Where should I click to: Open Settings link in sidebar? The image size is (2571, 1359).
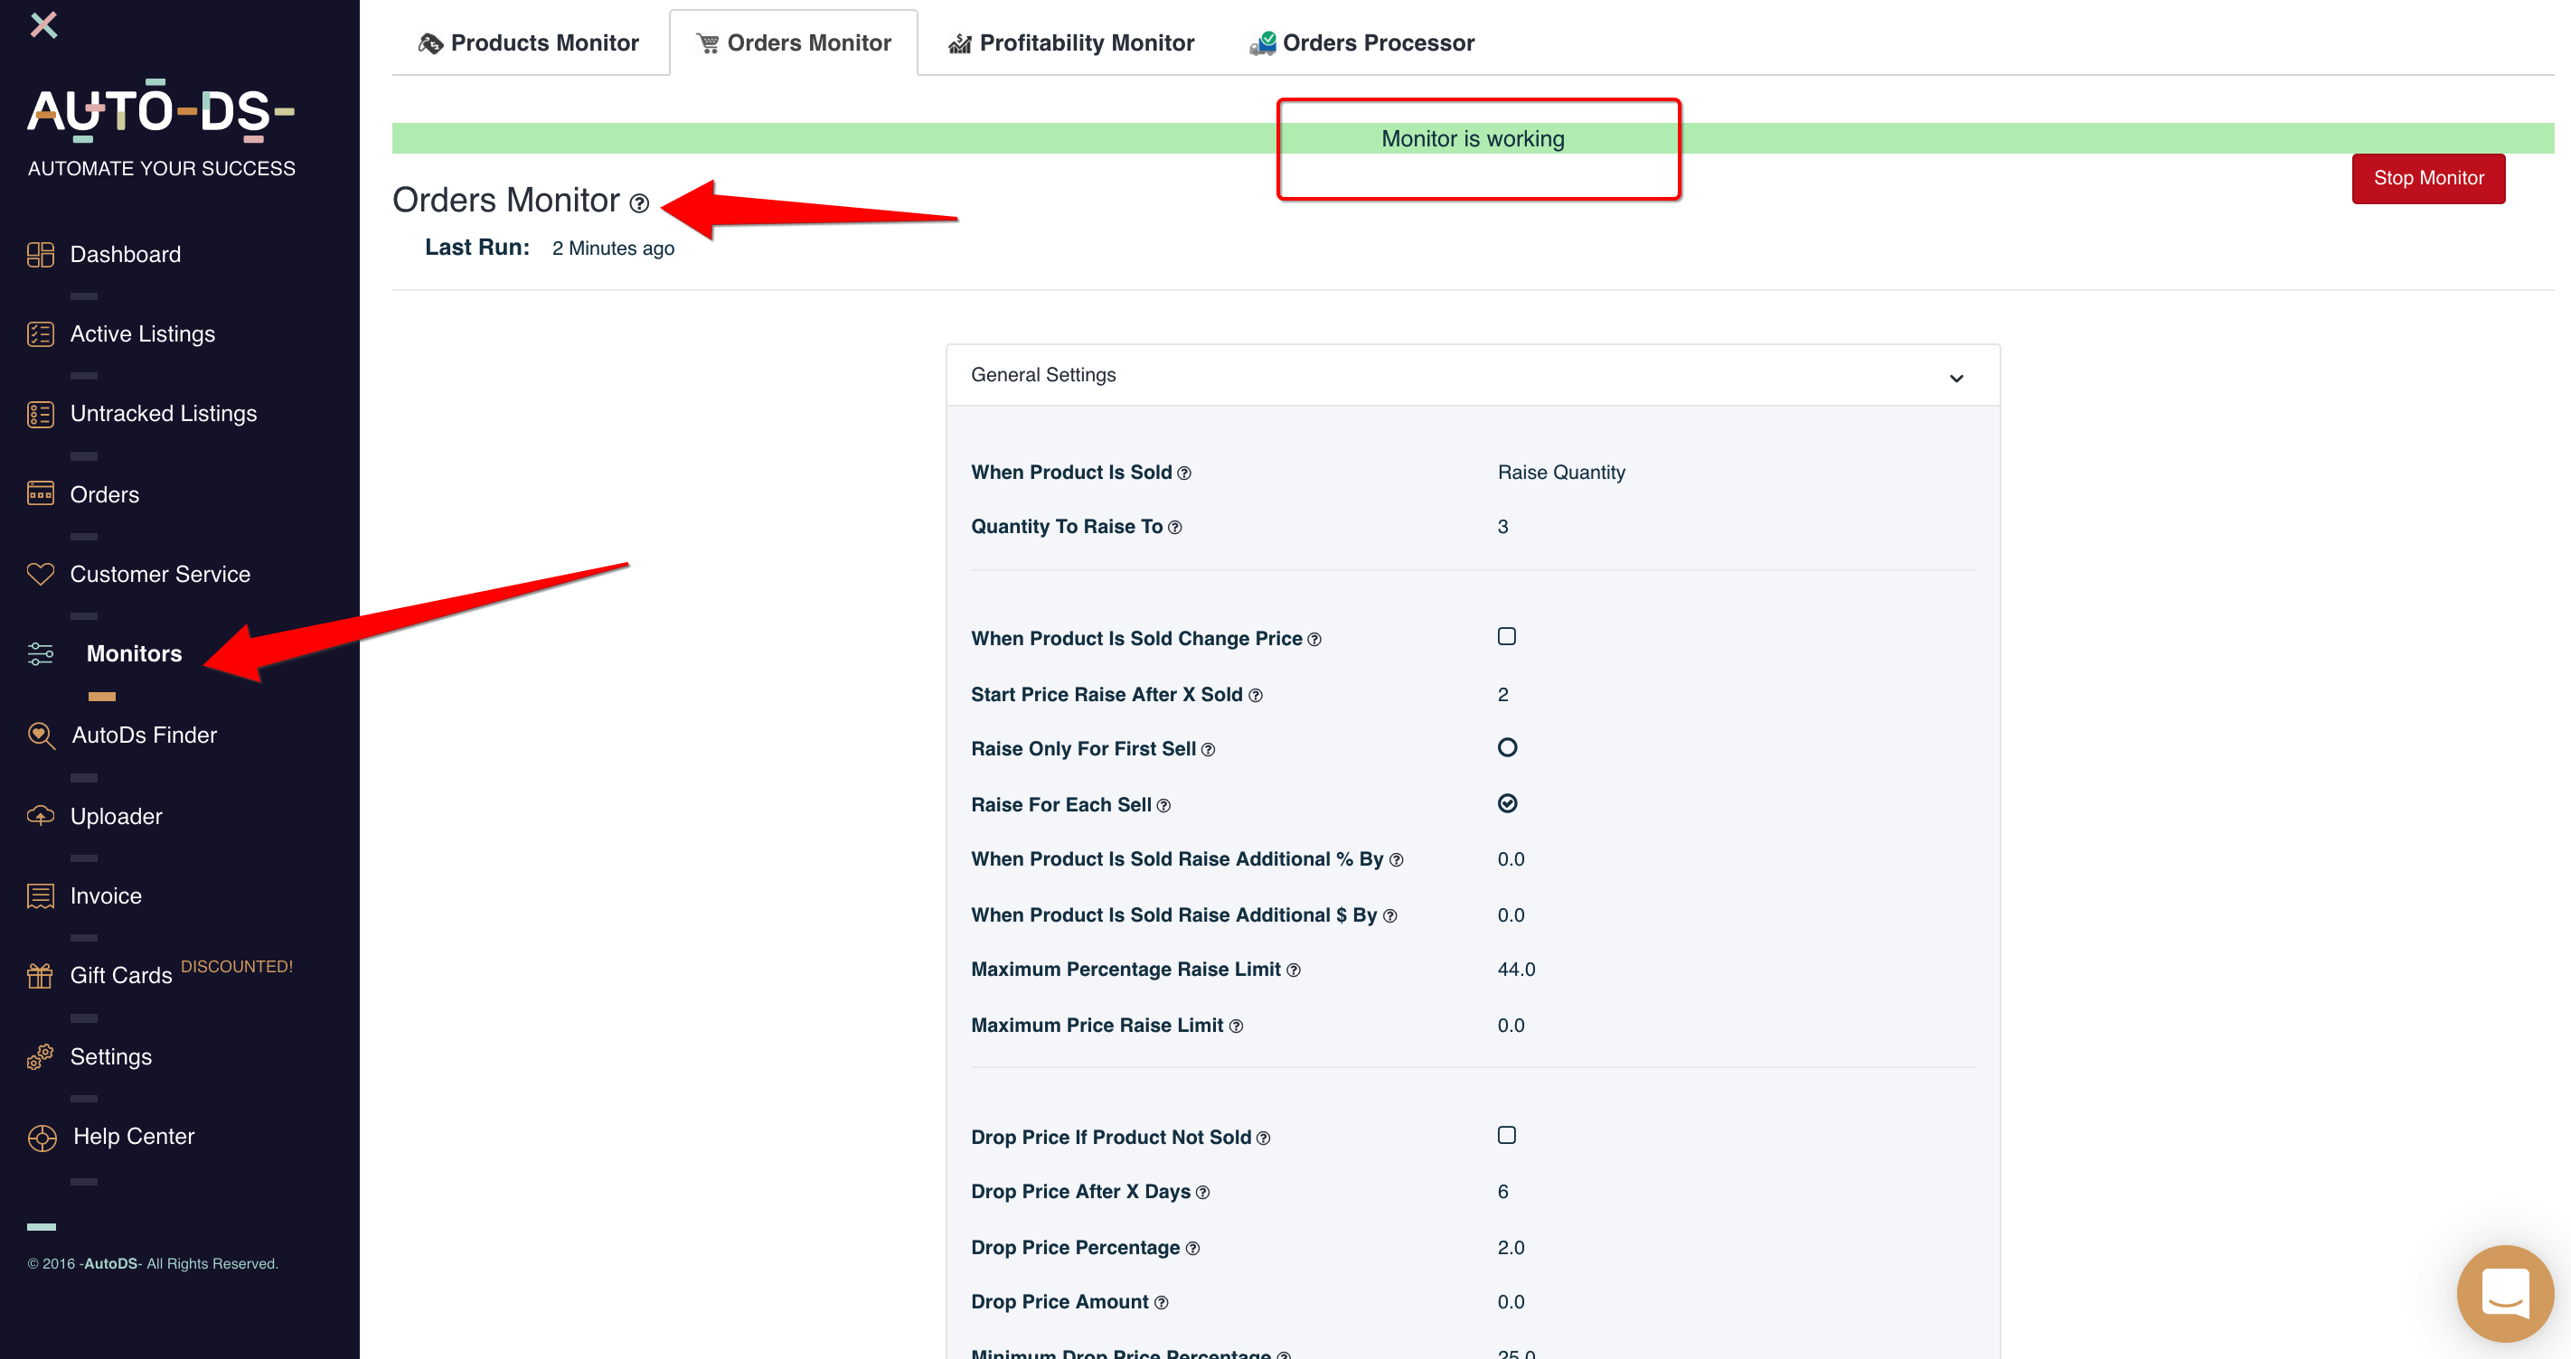111,1058
